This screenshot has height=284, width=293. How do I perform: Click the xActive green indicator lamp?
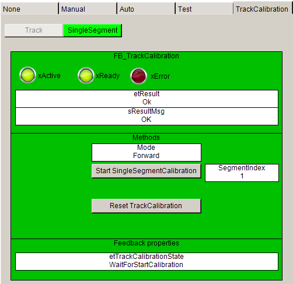(27, 75)
